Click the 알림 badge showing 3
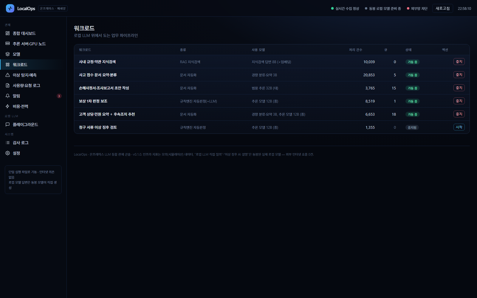The width and height of the screenshot is (477, 298). coord(59,96)
